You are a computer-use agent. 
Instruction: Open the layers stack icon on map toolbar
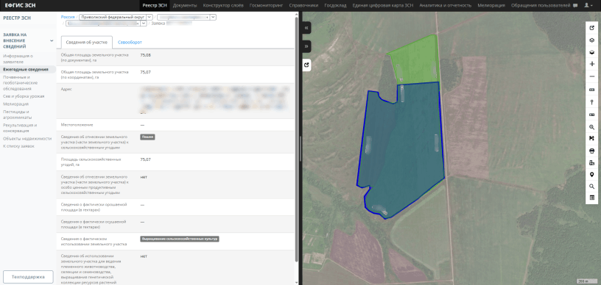pyautogui.click(x=592, y=40)
